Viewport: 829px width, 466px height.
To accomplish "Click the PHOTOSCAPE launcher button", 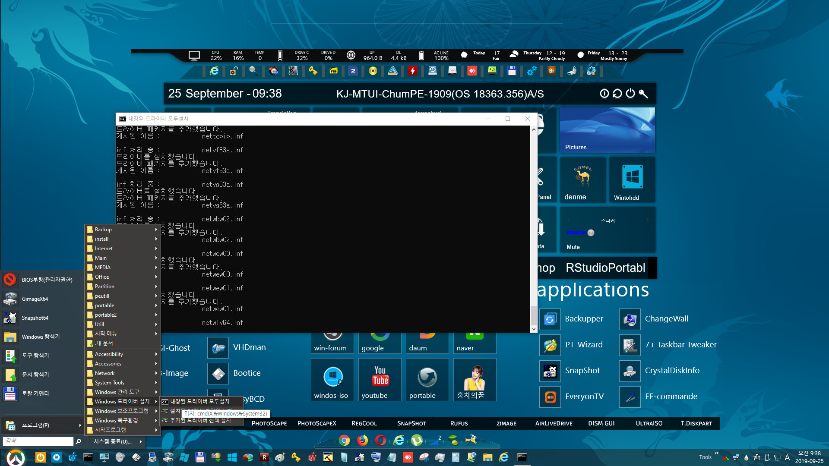I will (269, 423).
